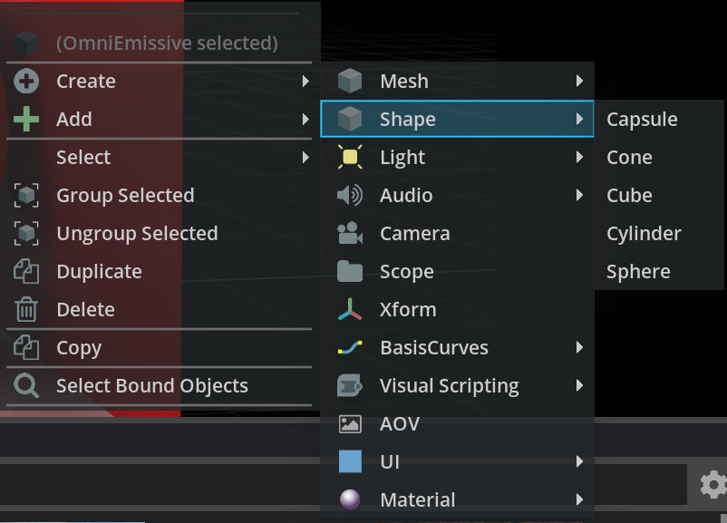Choose Group Selected from context menu

pyautogui.click(x=125, y=196)
